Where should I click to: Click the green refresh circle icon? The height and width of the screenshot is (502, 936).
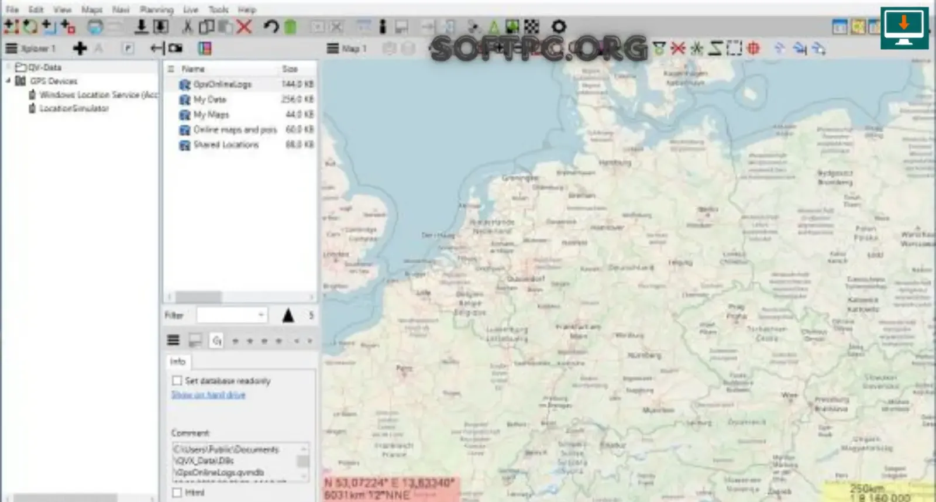(30, 27)
